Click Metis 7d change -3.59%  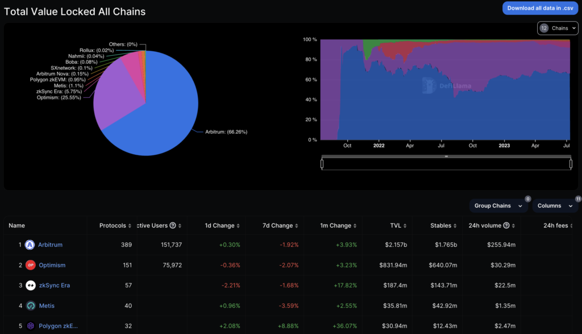(289, 306)
